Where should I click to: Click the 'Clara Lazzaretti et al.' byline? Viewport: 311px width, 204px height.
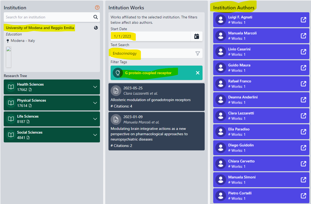pyautogui.click(x=141, y=93)
